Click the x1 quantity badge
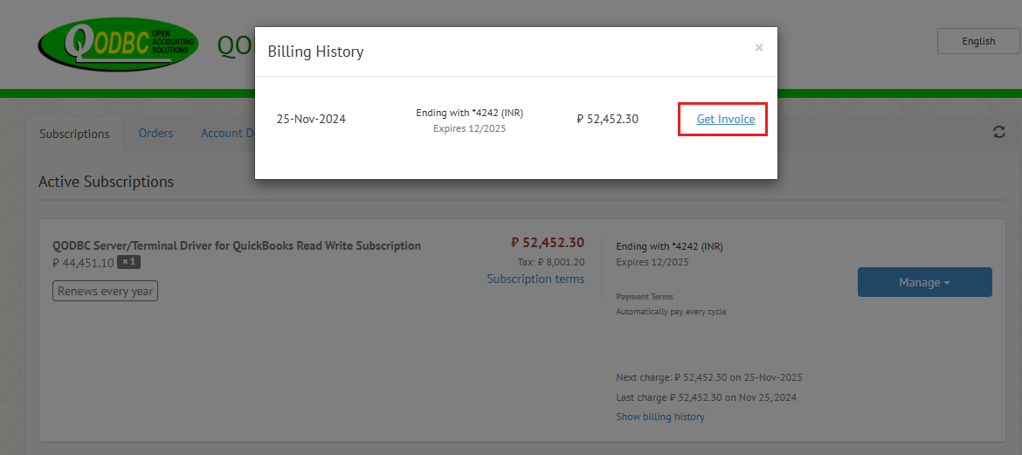This screenshot has width=1022, height=455. click(129, 262)
